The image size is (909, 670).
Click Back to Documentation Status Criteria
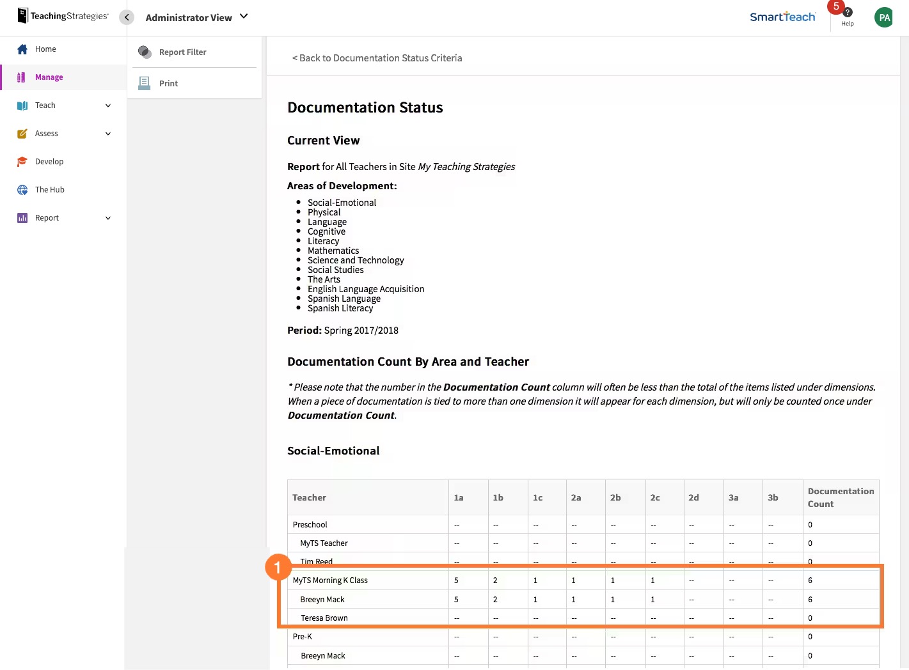377,58
